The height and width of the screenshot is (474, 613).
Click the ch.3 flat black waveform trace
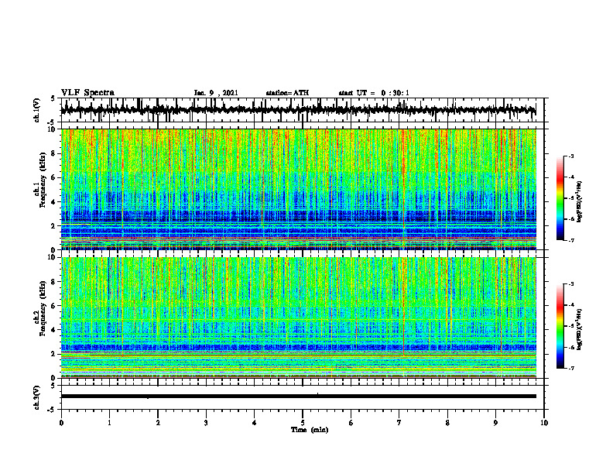click(x=298, y=397)
